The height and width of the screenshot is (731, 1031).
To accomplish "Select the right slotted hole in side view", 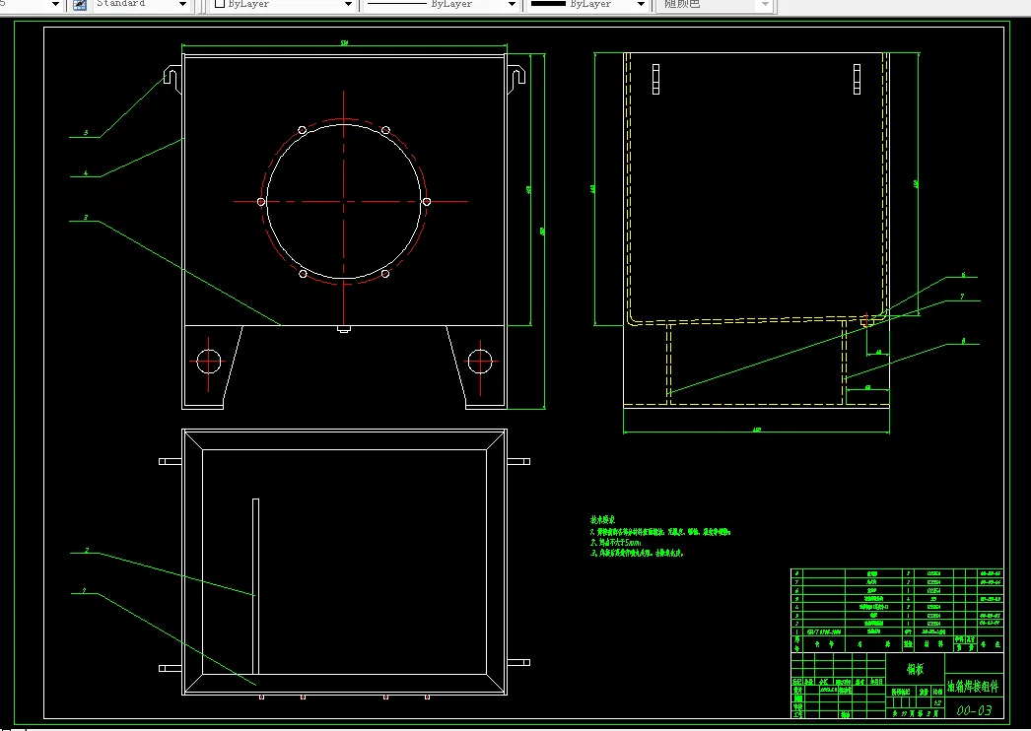I will [857, 79].
